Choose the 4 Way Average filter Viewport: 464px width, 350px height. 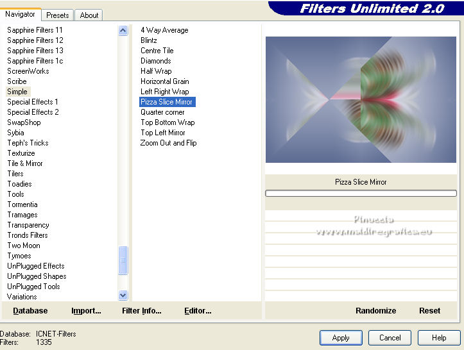(164, 30)
